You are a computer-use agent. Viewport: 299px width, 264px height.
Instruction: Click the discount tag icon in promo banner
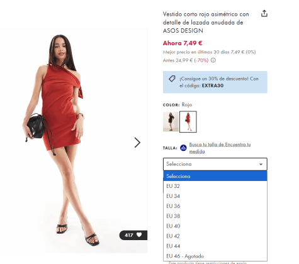[172, 79]
